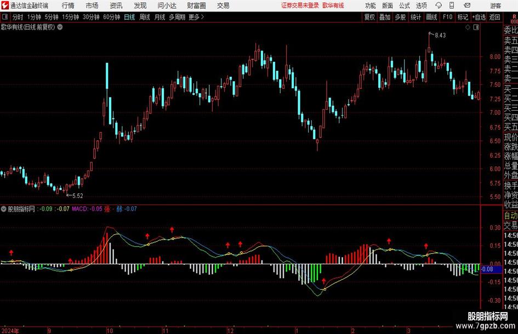Toggle the side panel icon near diamond

(476, 27)
